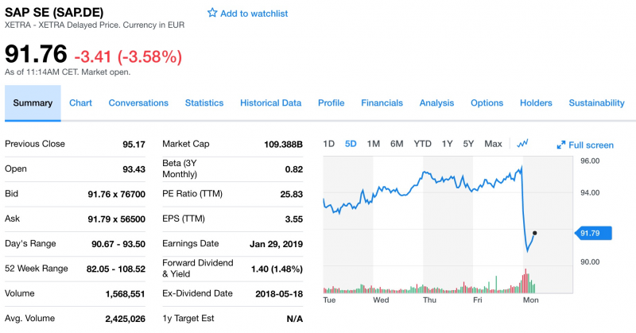Viewport: 636px width, 333px height.
Task: Click the current price dot on chart
Action: 534,233
